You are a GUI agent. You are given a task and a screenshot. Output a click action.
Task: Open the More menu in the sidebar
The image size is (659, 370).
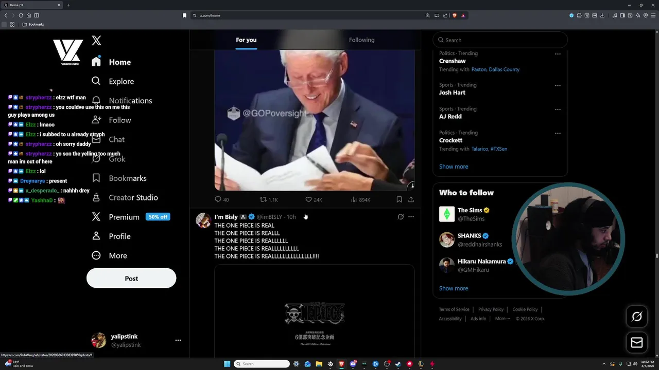pos(109,255)
